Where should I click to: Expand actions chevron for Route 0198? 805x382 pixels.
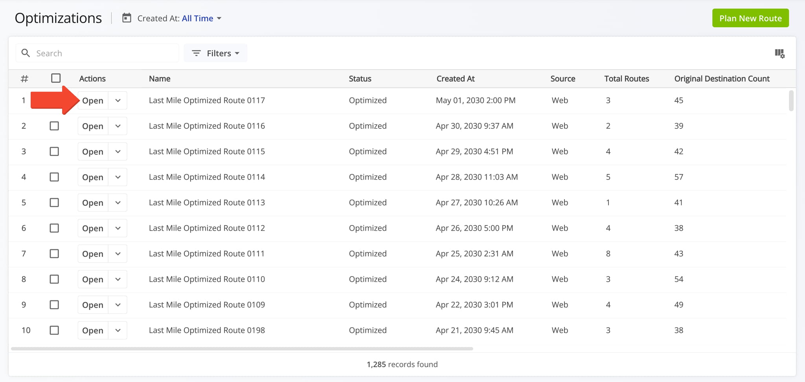point(118,330)
